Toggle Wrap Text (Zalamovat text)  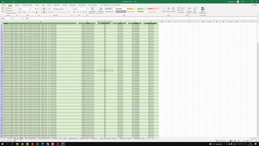click(59, 9)
